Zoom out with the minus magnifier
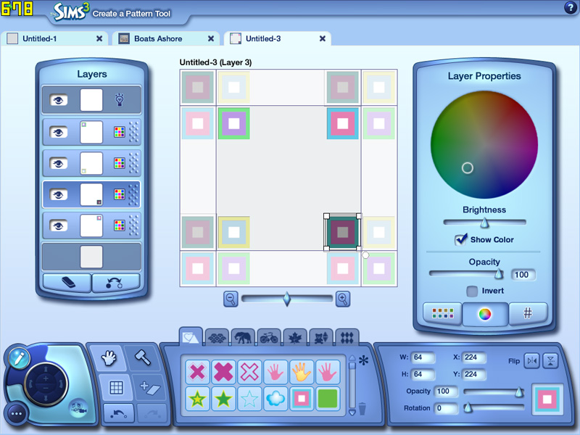580x435 pixels. [x=231, y=299]
